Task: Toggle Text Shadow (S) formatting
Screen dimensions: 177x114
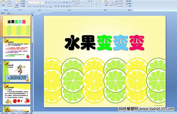Action: [40, 7]
